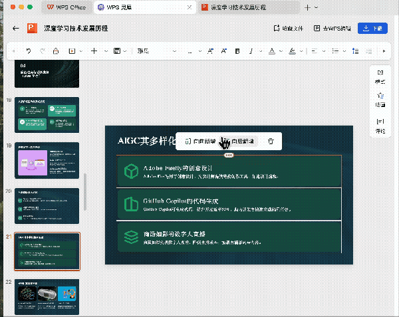
Task: Select slide 20 thumbnail
Action: tap(47, 206)
